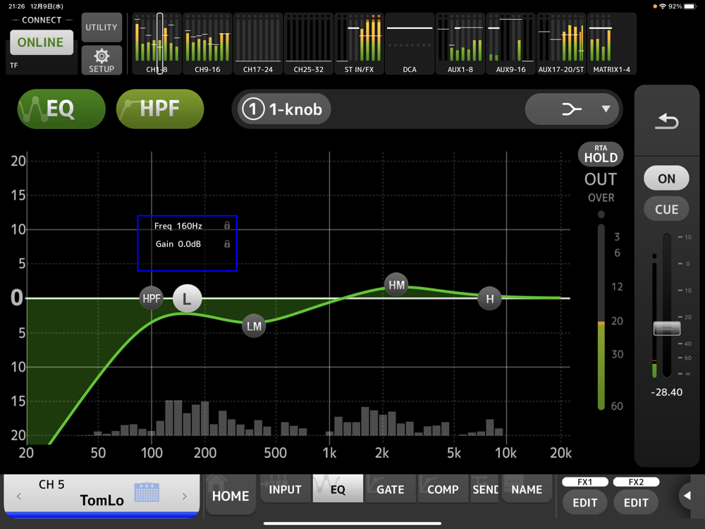Toggle RTA HOLD

pos(601,154)
